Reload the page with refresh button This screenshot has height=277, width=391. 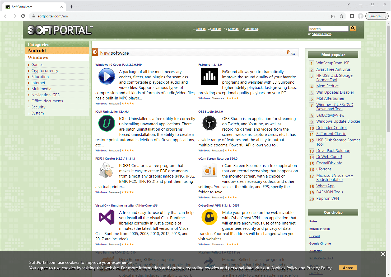pyautogui.click(x=23, y=16)
